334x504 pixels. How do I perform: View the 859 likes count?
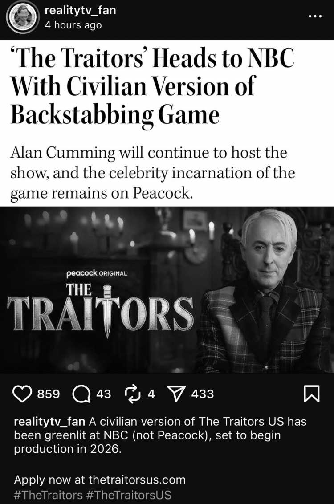tap(49, 394)
